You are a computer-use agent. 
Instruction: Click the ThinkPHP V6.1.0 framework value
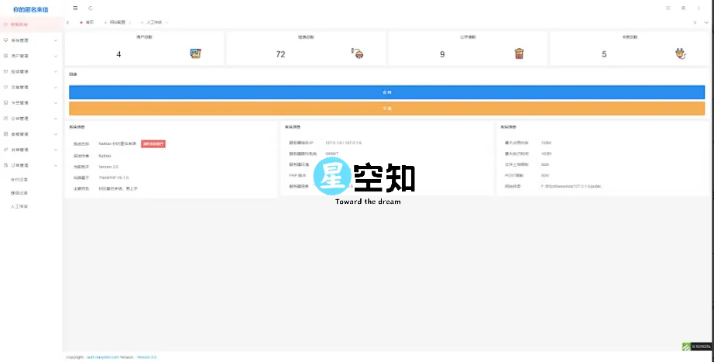tap(114, 178)
